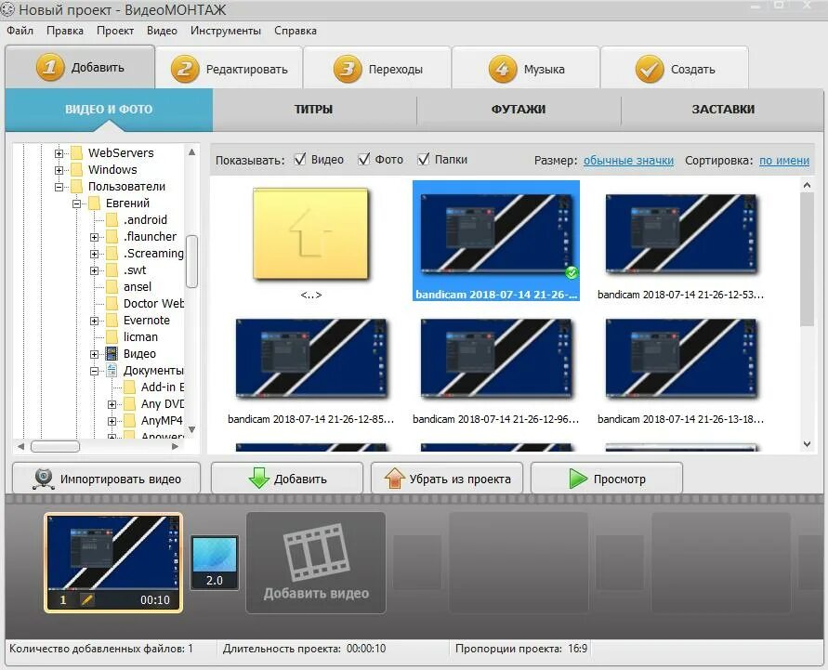Expand the AnyMP4 folder node
This screenshot has width=828, height=670.
pos(112,421)
